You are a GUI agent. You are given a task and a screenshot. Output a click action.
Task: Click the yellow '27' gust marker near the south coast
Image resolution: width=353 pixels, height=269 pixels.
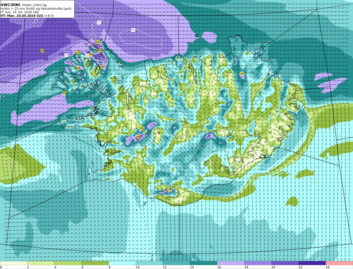[x=169, y=190]
